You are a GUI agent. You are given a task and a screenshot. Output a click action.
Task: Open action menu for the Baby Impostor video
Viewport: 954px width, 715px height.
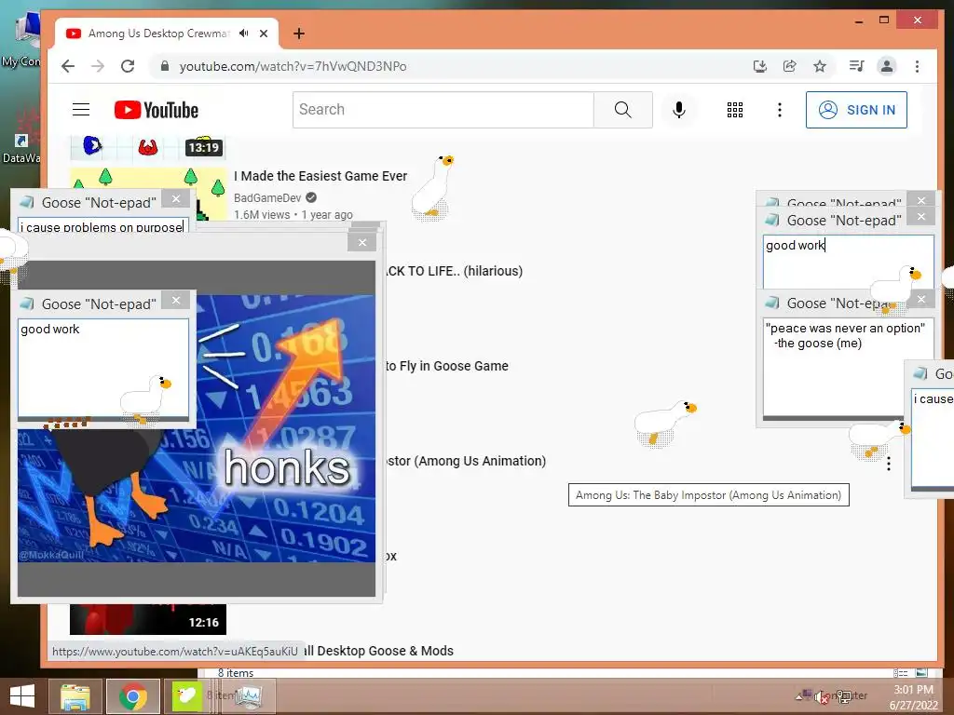tap(889, 464)
